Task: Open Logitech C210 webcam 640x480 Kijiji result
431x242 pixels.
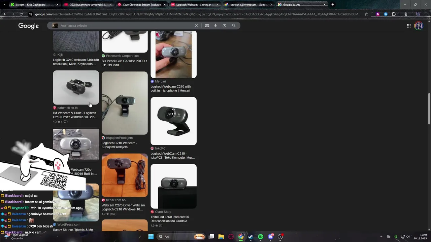Action: (x=76, y=62)
